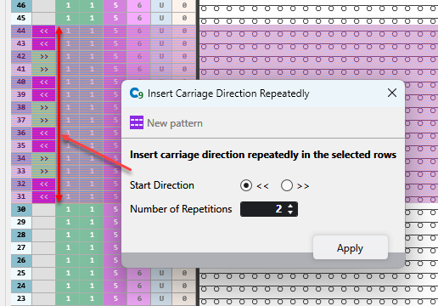The image size is (438, 306).
Task: Select the << start direction radio button
Action: (246, 185)
